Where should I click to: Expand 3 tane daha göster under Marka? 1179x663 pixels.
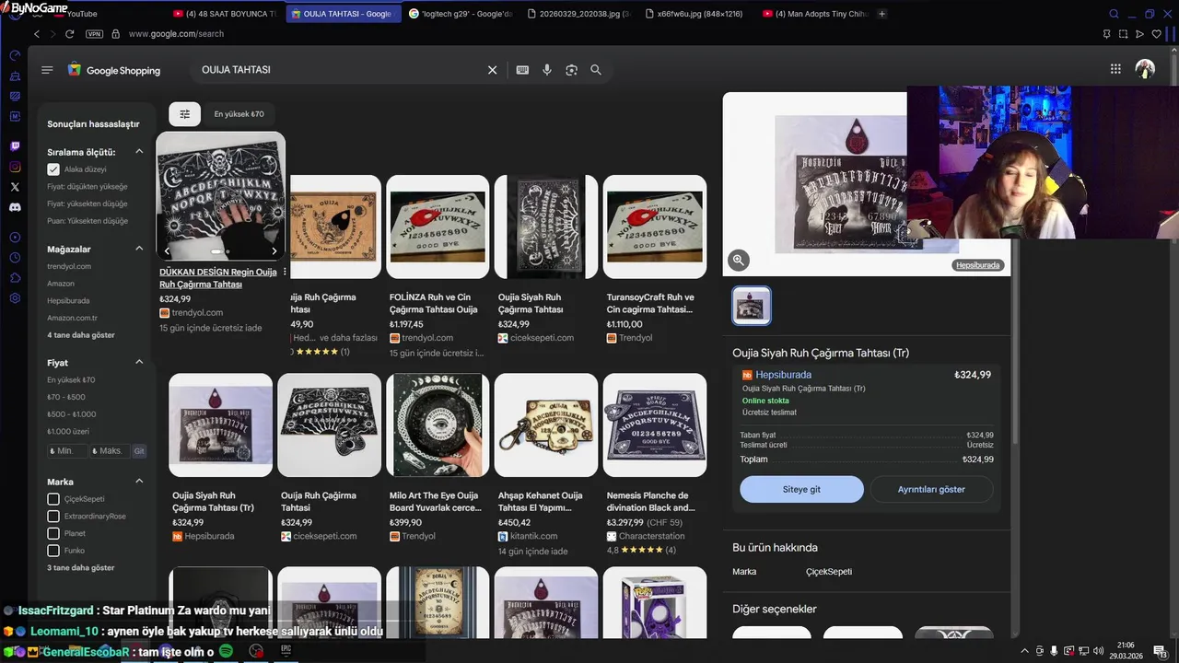(81, 568)
